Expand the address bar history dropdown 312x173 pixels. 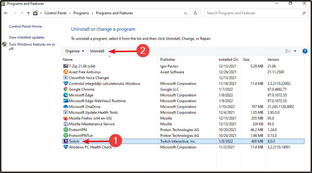pyautogui.click(x=185, y=13)
